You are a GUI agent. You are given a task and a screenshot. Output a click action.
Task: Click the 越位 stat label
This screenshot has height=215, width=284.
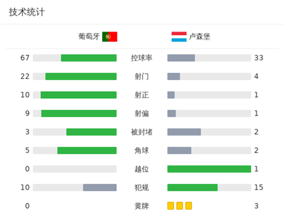click(142, 169)
